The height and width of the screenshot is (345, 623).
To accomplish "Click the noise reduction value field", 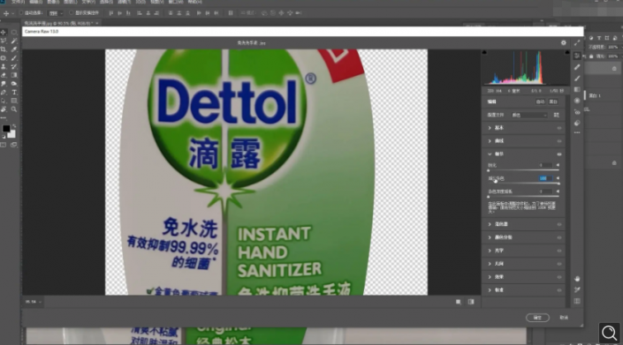I will point(544,178).
